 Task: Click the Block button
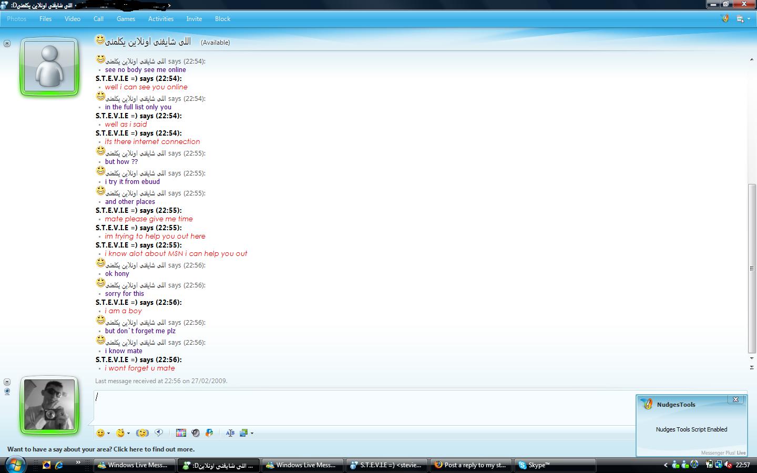point(222,19)
